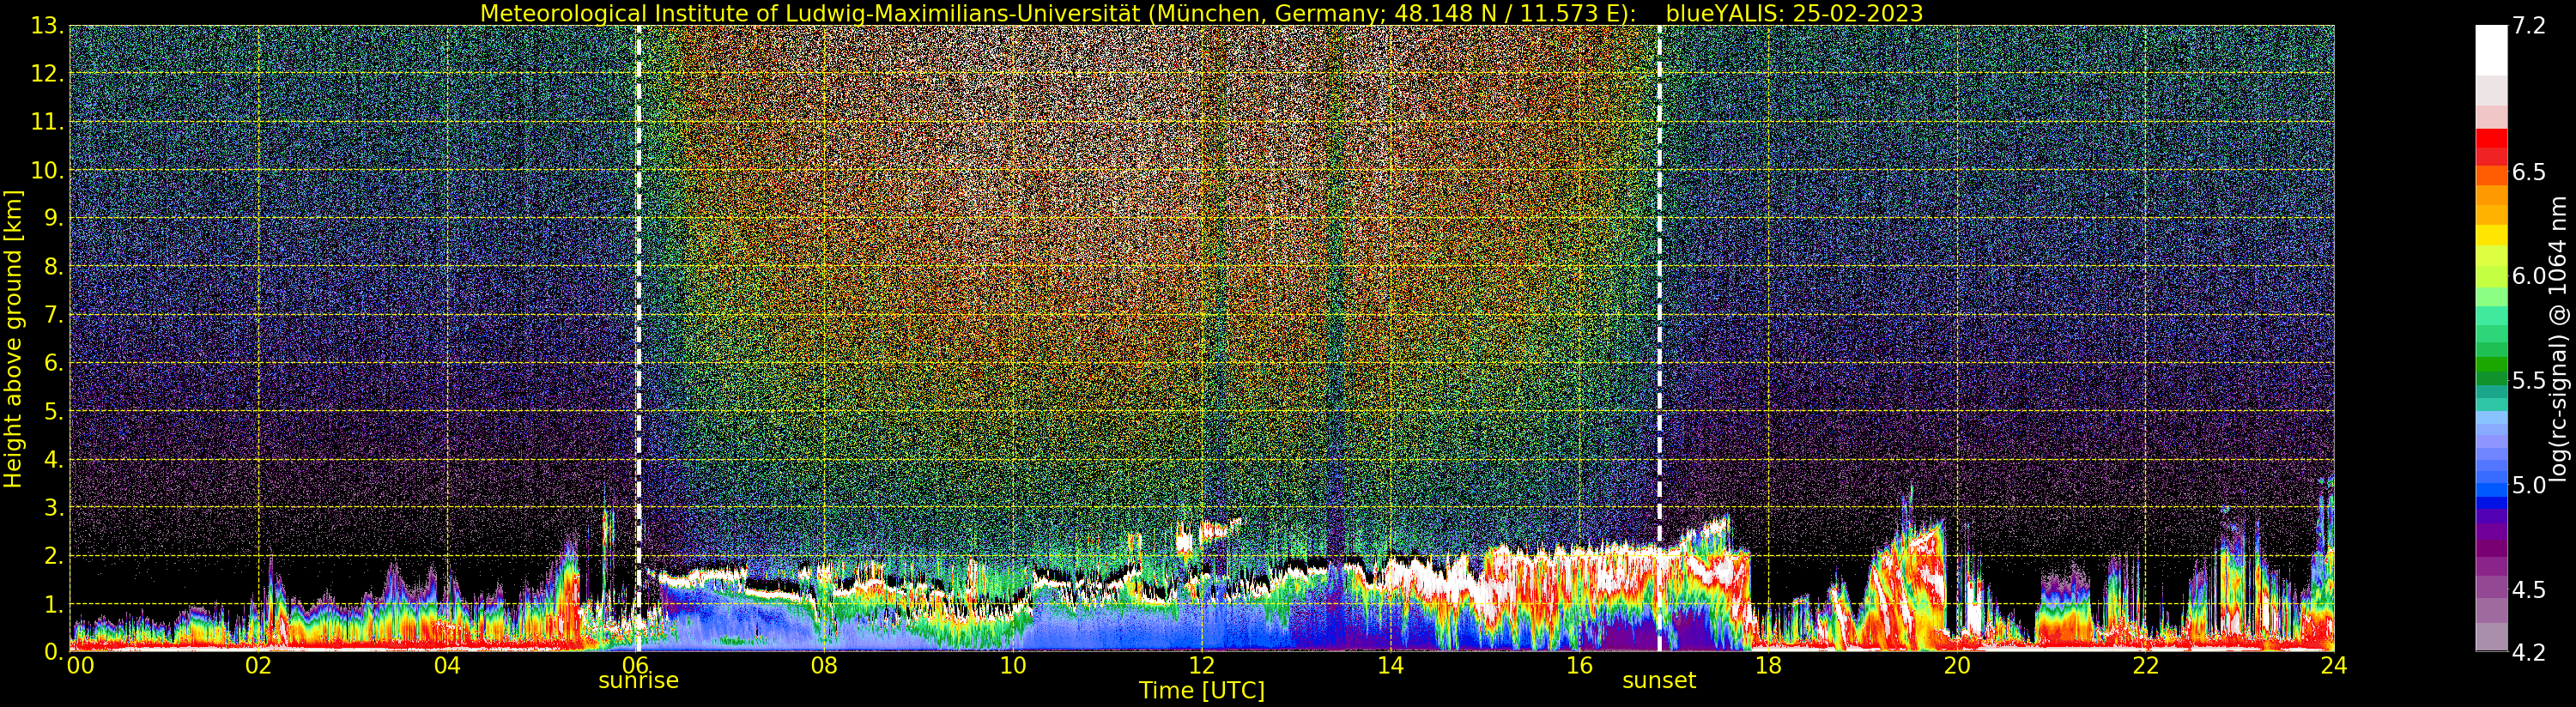Screen dimensions: 2576x707
Task: Click the 'log(rc-signal) @ 1064 nm' colorbar label
Action: 2558,339
